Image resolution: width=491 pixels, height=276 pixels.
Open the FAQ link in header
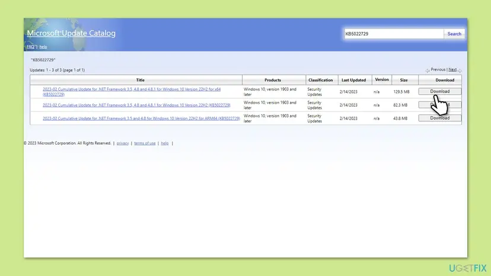[30, 47]
